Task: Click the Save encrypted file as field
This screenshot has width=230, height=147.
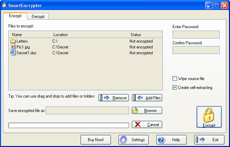Action: click(x=87, y=111)
